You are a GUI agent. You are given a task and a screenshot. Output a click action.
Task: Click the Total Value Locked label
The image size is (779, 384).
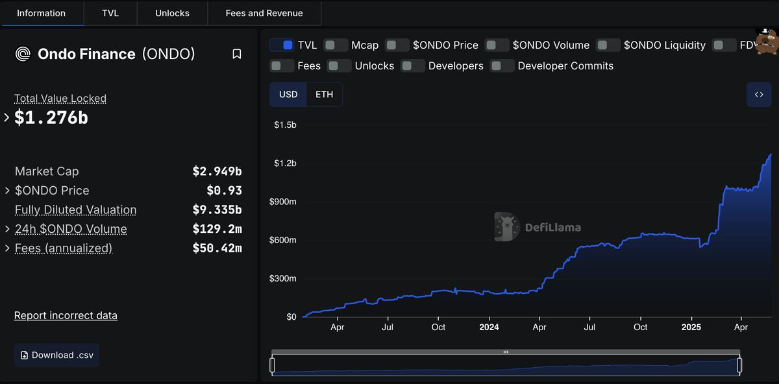tap(60, 99)
